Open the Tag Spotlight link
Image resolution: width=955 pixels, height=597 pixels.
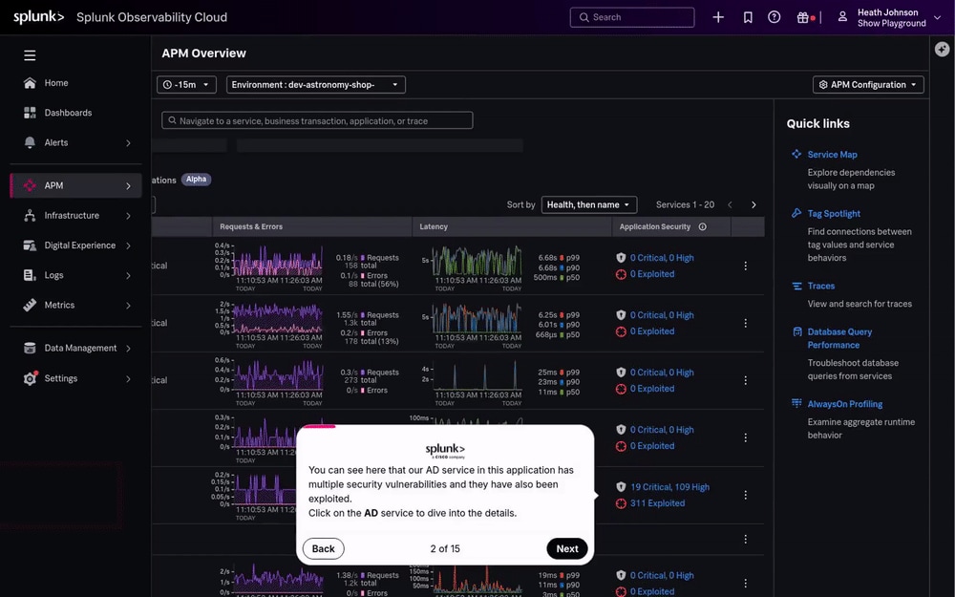834,213
